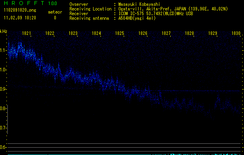The height and width of the screenshot is (155, 244).
Task: Click the meteor count value 0
Action: click(55, 18)
